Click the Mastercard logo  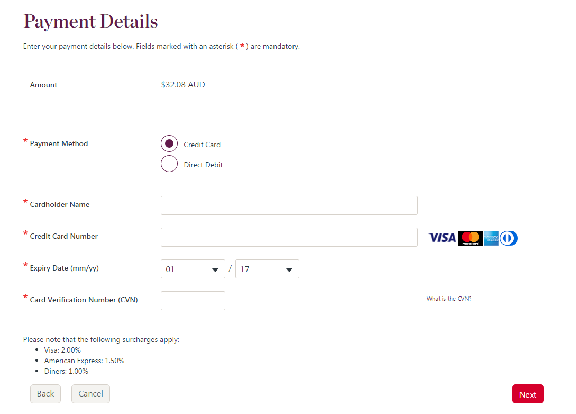[470, 238]
